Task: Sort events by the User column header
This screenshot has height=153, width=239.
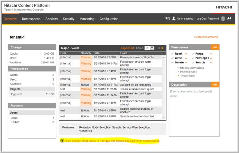Action: pos(63,53)
